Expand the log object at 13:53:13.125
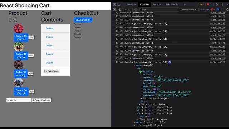This screenshot has width=229, height=129. tap(133, 39)
